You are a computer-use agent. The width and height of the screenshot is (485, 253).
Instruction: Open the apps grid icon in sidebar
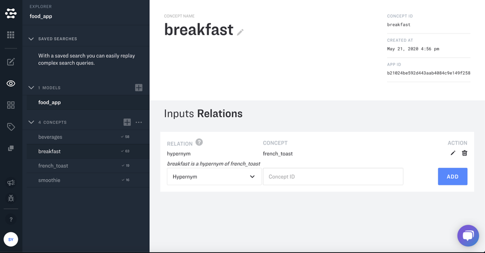pos(11,35)
